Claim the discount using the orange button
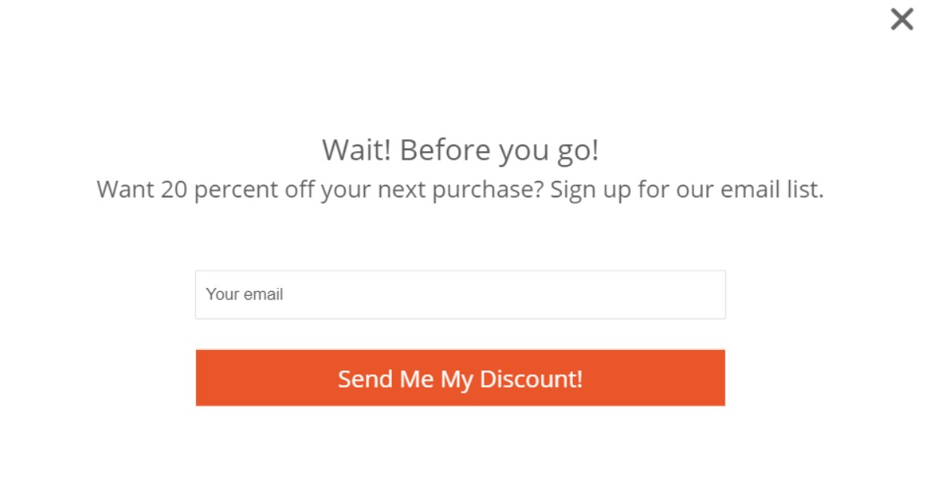 (459, 378)
